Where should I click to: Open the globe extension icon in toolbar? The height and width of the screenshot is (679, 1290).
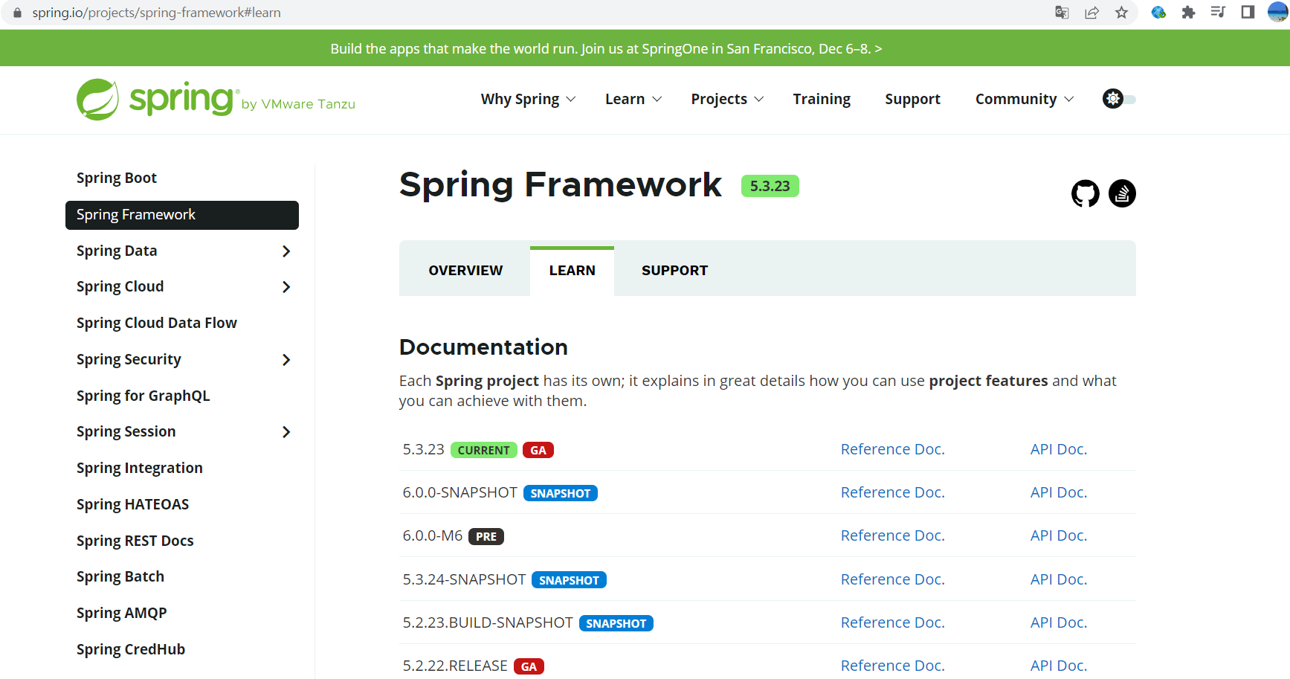1158,12
